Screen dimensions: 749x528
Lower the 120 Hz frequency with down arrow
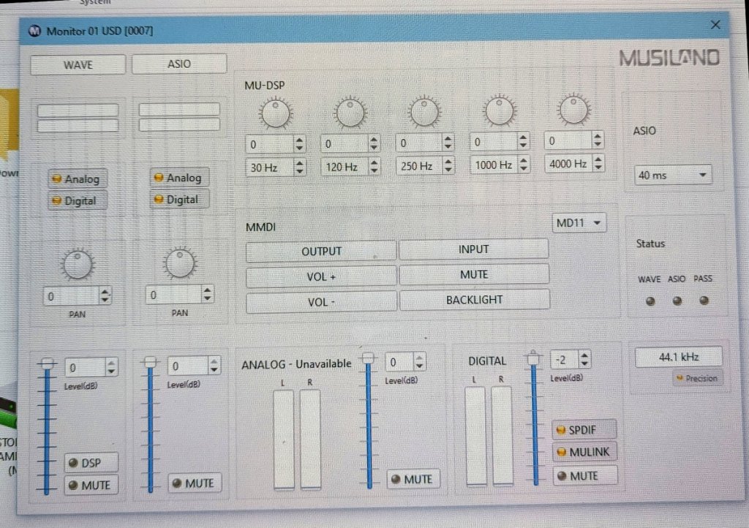374,170
